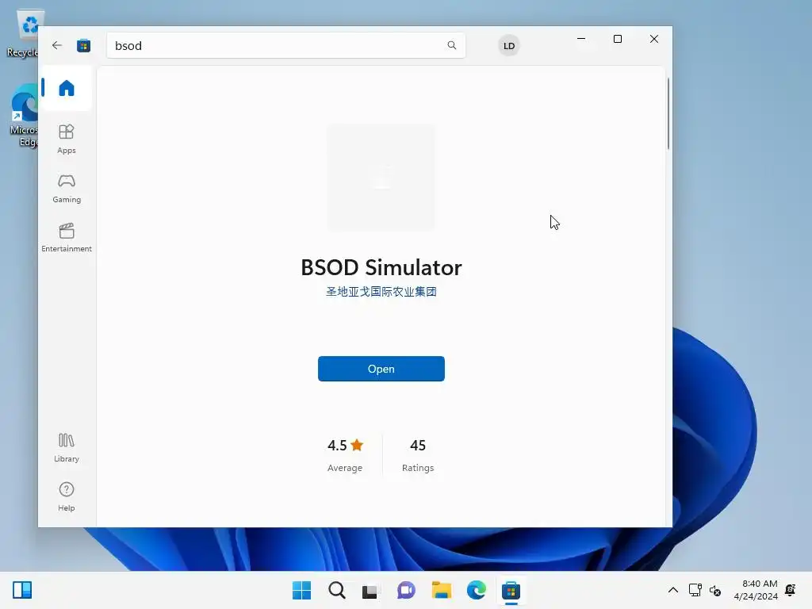Click the Store page vertical scrollbar
The width and height of the screenshot is (812, 609).
coord(668,113)
